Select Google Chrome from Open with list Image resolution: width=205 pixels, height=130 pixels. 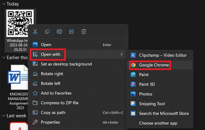[x=154, y=65]
